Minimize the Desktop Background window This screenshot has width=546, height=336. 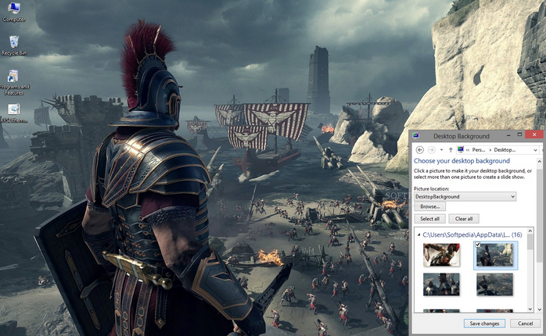point(508,135)
